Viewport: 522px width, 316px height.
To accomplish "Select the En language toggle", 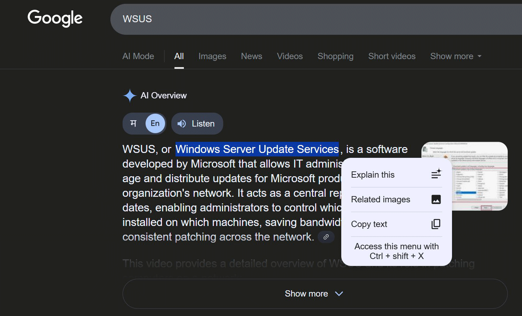I will [155, 123].
